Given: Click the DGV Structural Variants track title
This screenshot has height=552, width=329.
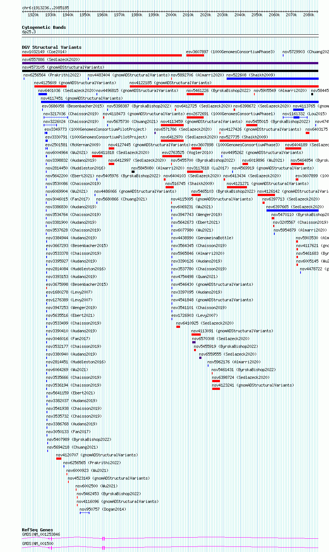Looking at the screenshot, I should coord(51,47).
